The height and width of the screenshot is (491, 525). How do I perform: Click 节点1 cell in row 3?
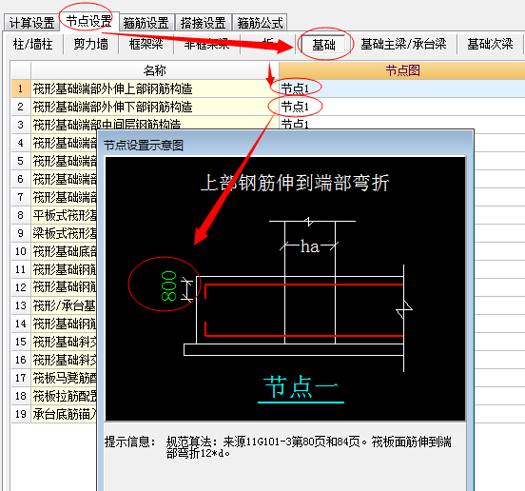(x=401, y=123)
